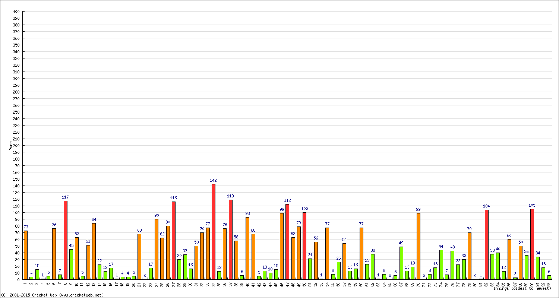Screen dimensions: 559x298
Task: Click the orange bar labeled 93
Action: (247, 248)
